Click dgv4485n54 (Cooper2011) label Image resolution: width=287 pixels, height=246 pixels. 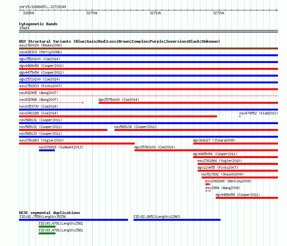tap(215, 154)
